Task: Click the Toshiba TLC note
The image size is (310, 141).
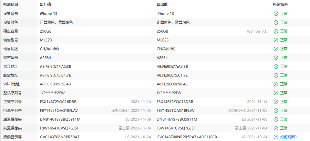Action: pyautogui.click(x=257, y=31)
